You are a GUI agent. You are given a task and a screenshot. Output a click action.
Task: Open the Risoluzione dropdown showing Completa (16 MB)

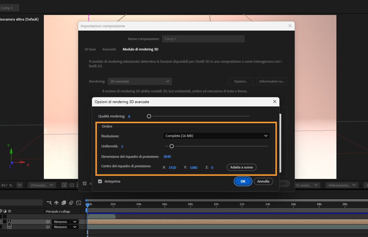tap(216, 135)
